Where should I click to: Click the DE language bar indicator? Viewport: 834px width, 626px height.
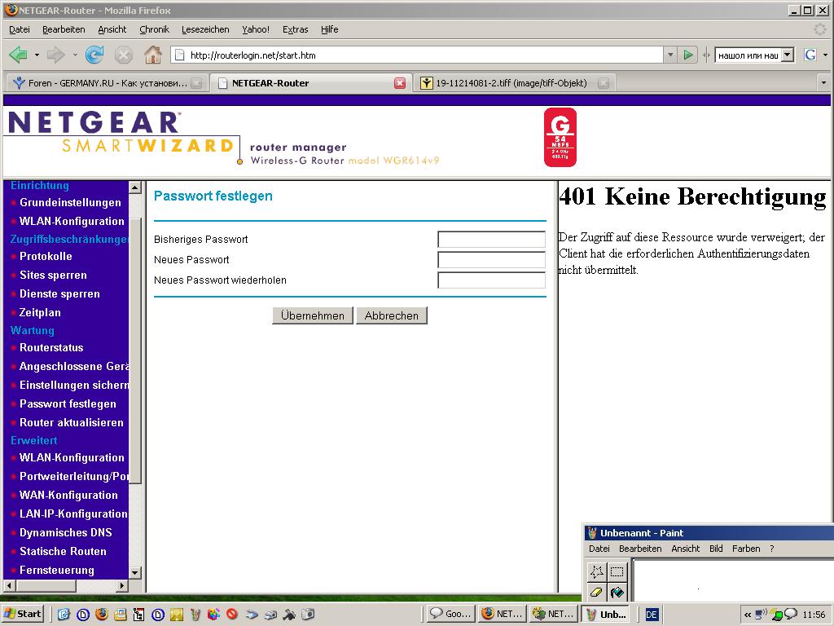click(652, 615)
